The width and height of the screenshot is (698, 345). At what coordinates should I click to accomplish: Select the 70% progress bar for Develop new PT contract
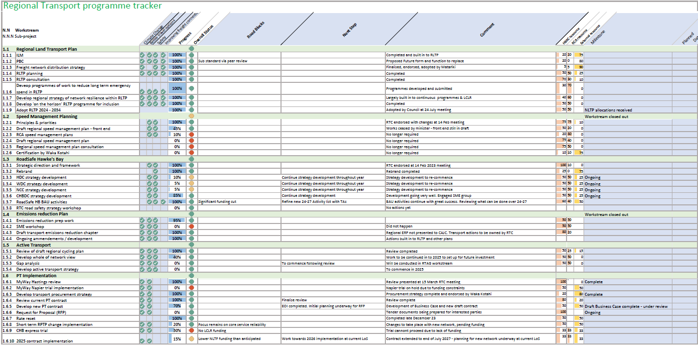[x=177, y=306]
